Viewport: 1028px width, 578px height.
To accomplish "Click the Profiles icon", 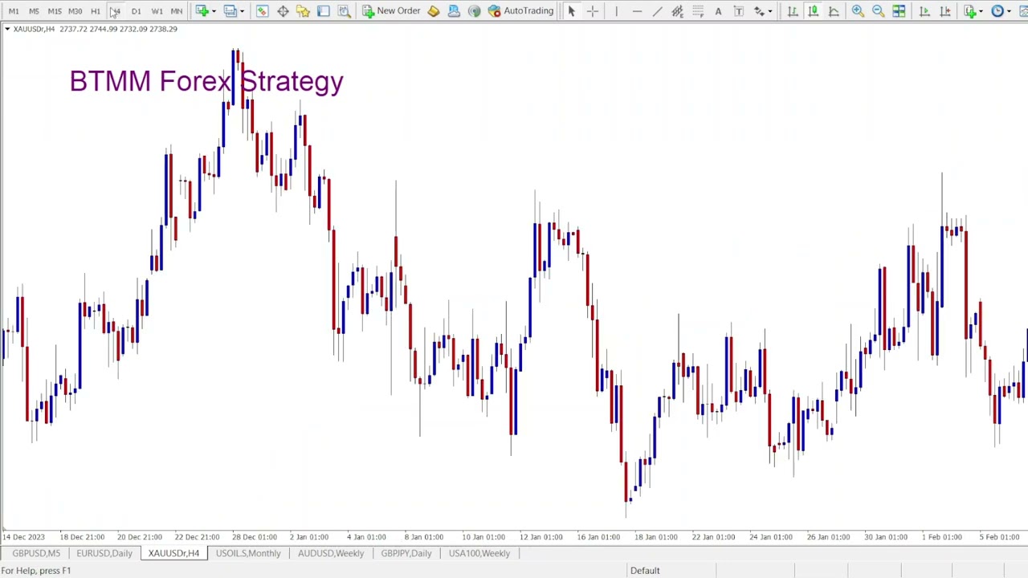I will 230,11.
